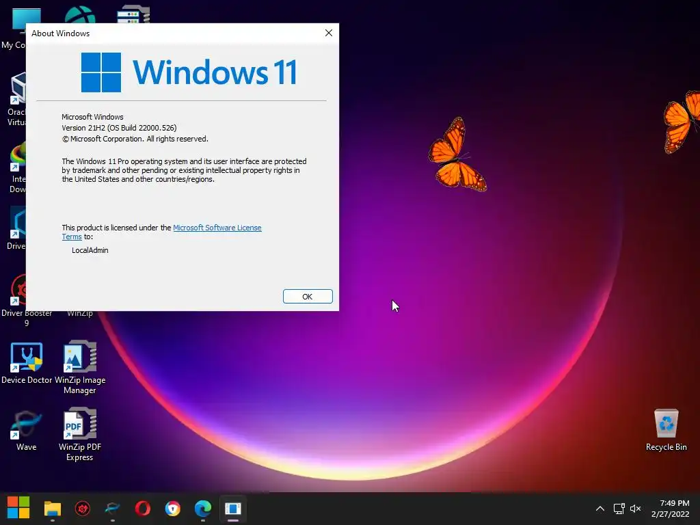Launch File Explorer from taskbar
This screenshot has height=525, width=700.
[x=52, y=509]
